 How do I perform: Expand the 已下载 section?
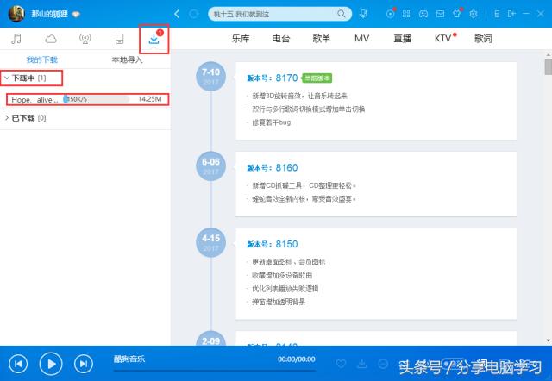7,117
